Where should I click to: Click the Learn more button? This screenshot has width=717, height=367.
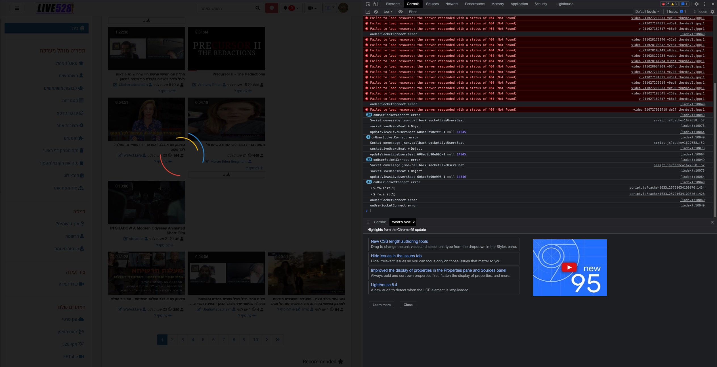coord(381,305)
